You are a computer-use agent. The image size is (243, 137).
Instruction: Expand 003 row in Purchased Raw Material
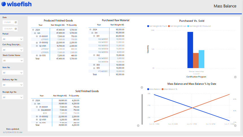[x=94, y=65]
